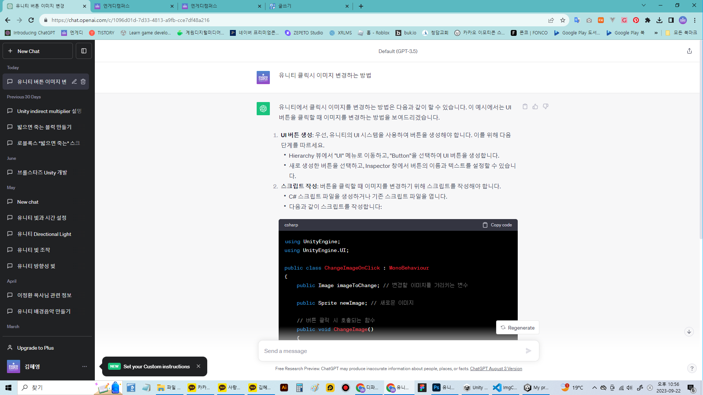Click the Google Translate extension icon

[x=577, y=20]
